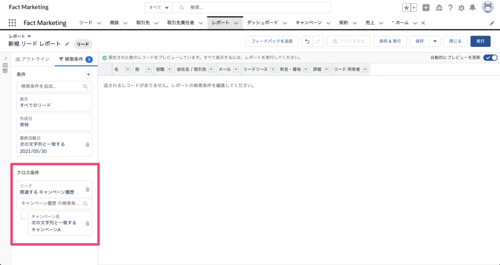The height and width of the screenshot is (265, 500).
Task: Open the 取引先責任者 navigation tab
Action: point(181,22)
